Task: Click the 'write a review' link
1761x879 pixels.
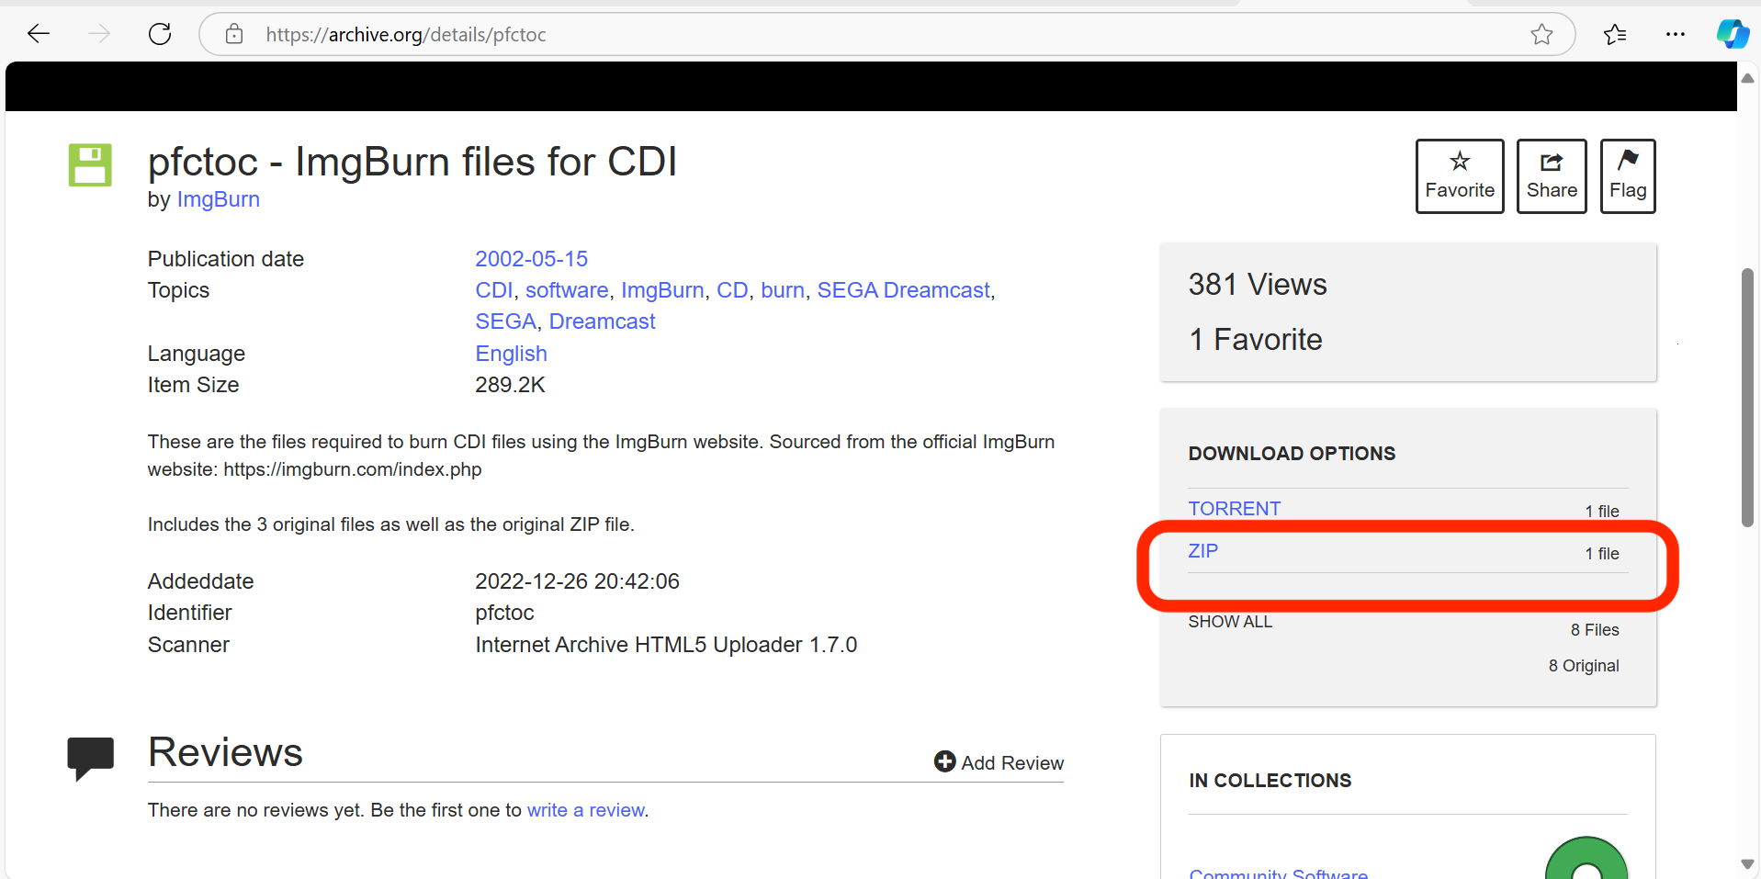Action: click(585, 810)
